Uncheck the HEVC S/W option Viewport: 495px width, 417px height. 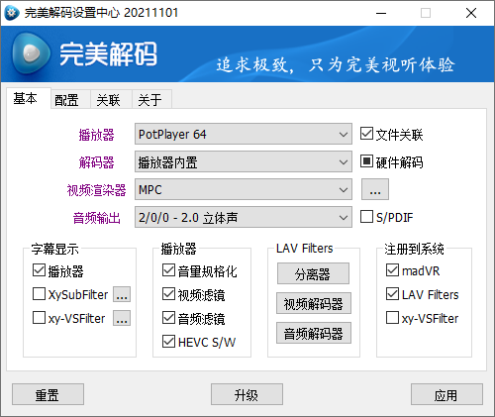(x=168, y=342)
